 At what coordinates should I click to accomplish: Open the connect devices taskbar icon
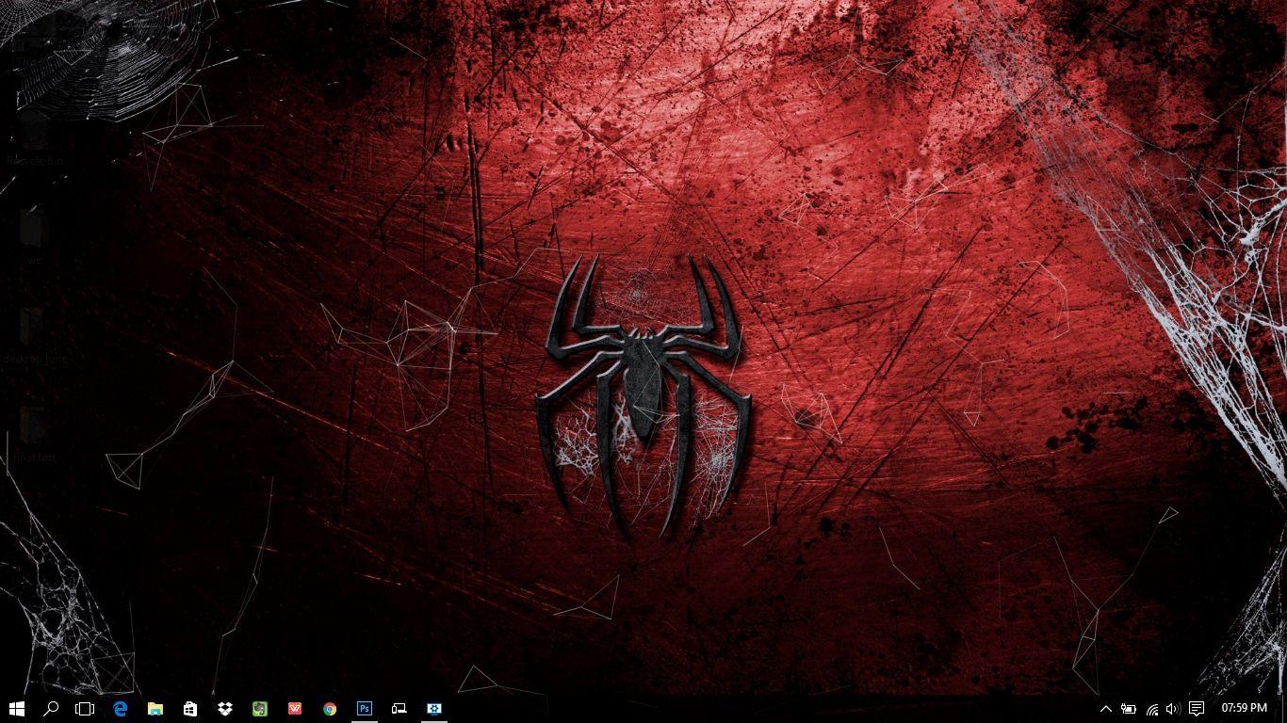coord(399,708)
